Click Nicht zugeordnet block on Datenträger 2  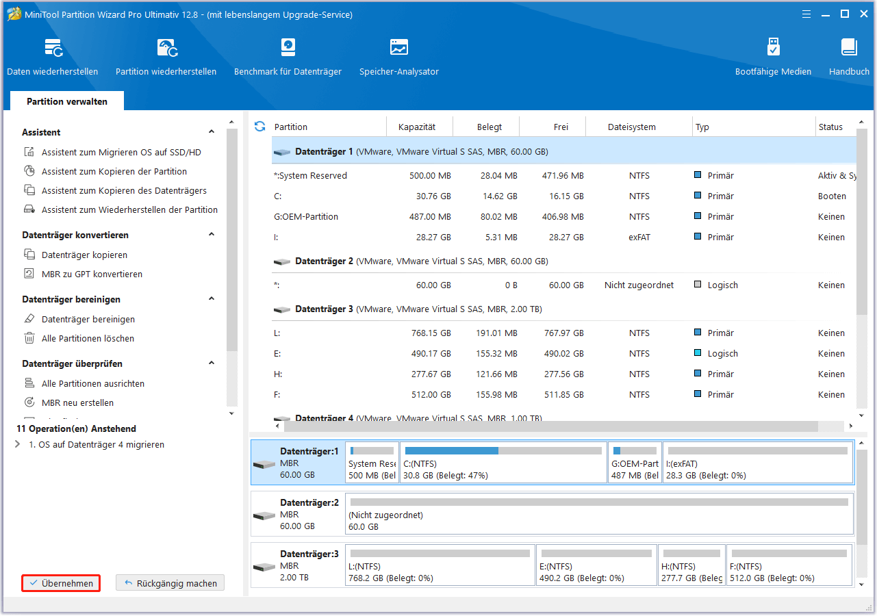click(599, 513)
